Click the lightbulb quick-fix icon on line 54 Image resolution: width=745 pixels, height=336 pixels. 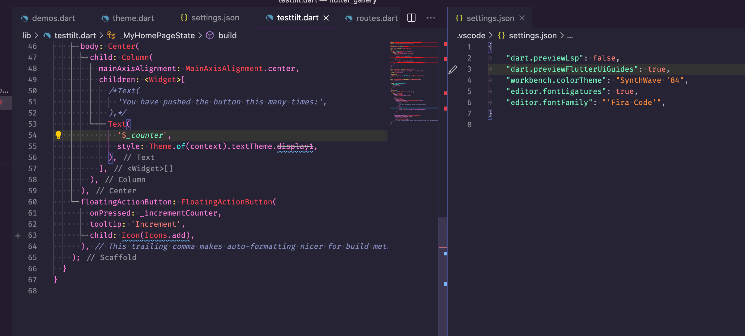pyautogui.click(x=58, y=135)
